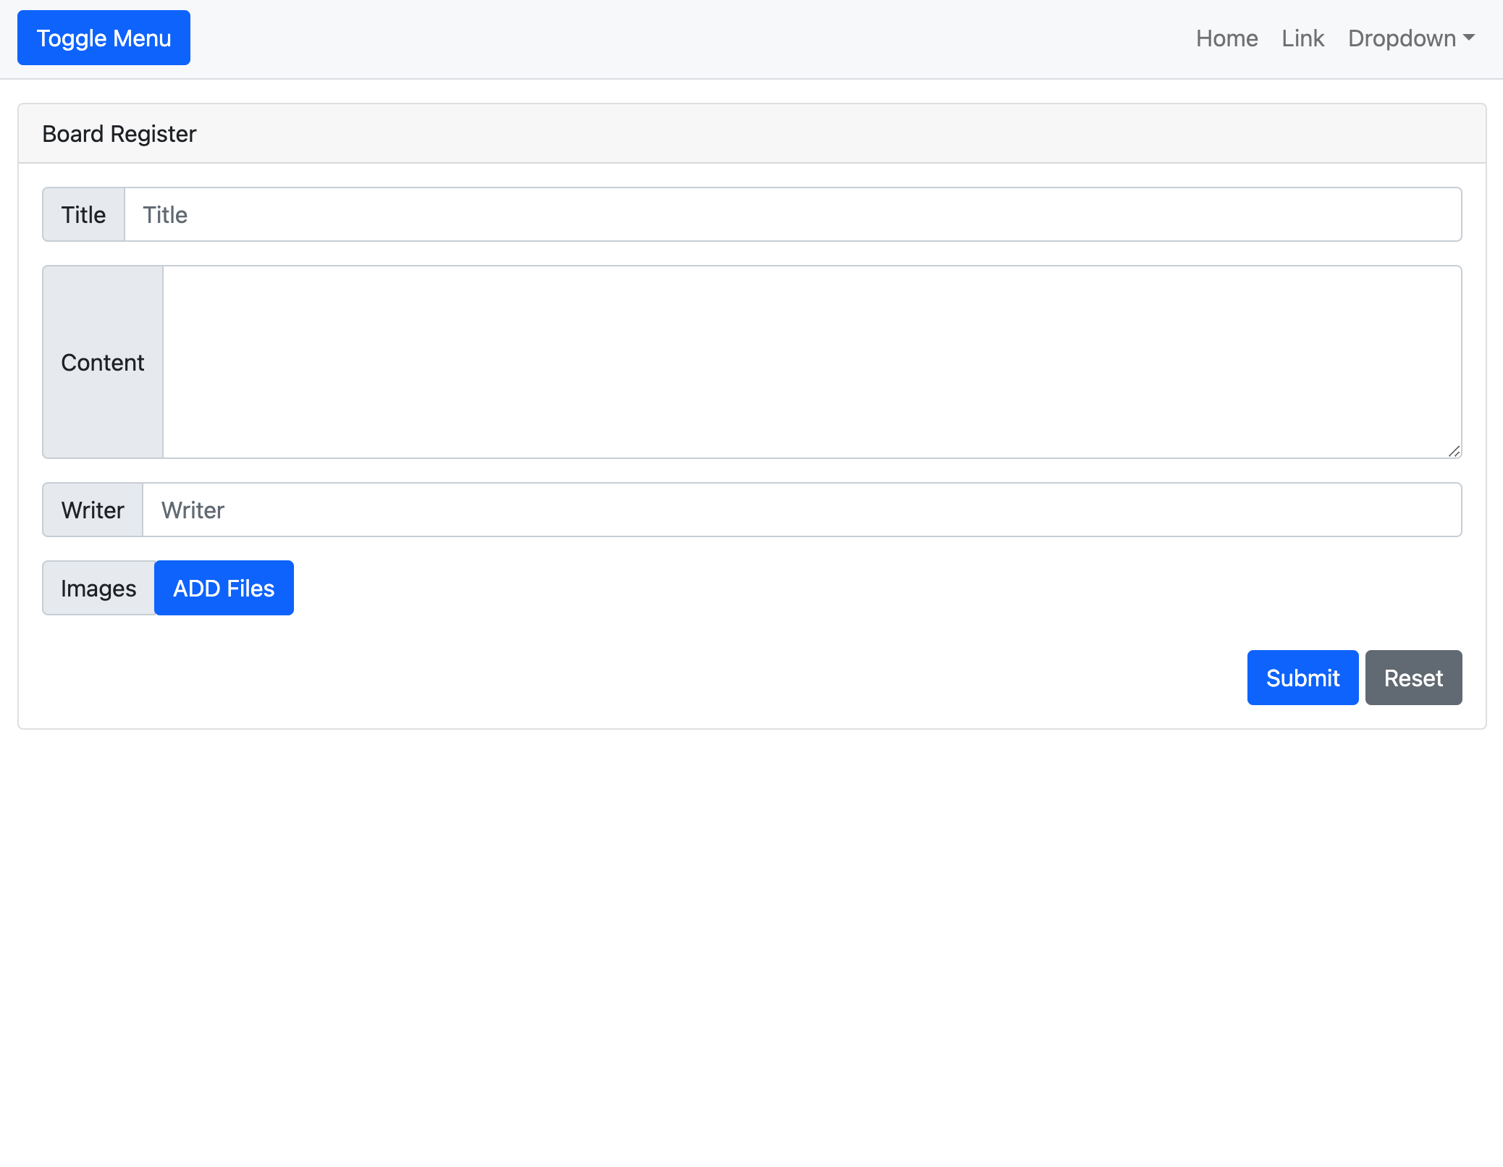Open the Link navigation item
This screenshot has width=1503, height=1167.
click(x=1302, y=38)
